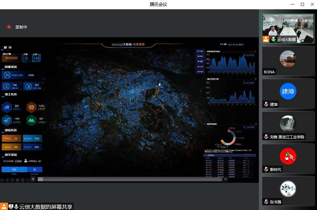317x210 pixels.
Task: Select the pen annotation tool icon
Action: click(x=12, y=180)
